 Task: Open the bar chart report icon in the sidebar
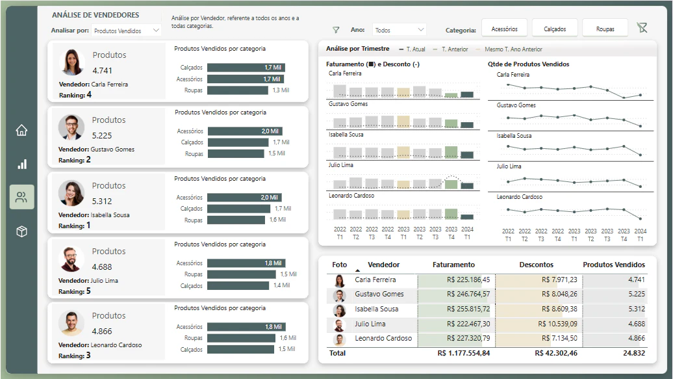[22, 164]
